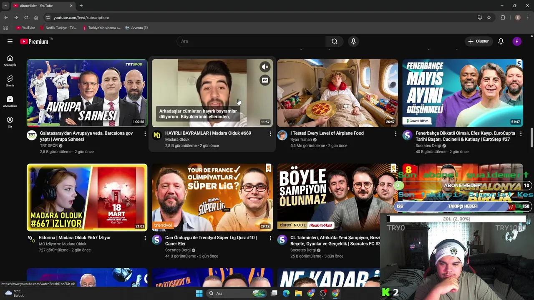The image size is (534, 300).
Task: Open a new browser tab
Action: coord(81,6)
